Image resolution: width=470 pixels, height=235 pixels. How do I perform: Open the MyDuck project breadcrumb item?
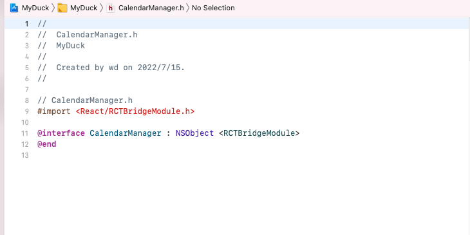pyautogui.click(x=35, y=8)
